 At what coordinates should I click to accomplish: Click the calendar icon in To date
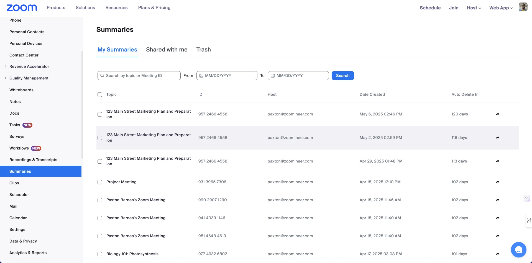pos(273,76)
